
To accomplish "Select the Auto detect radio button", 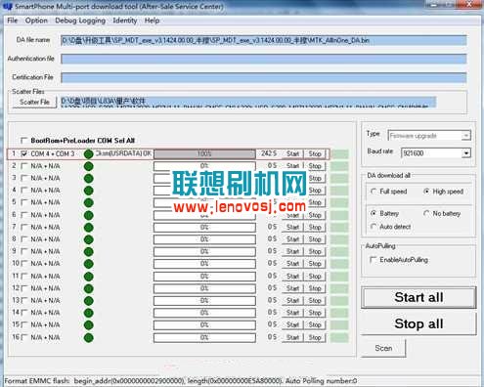I will coord(374,227).
